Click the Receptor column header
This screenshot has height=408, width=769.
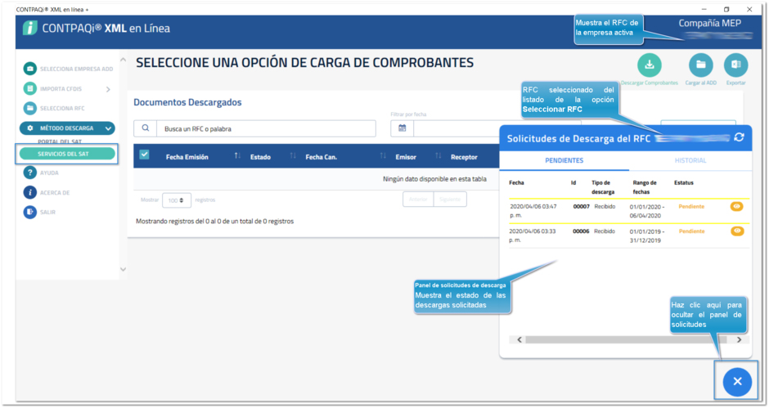point(464,157)
